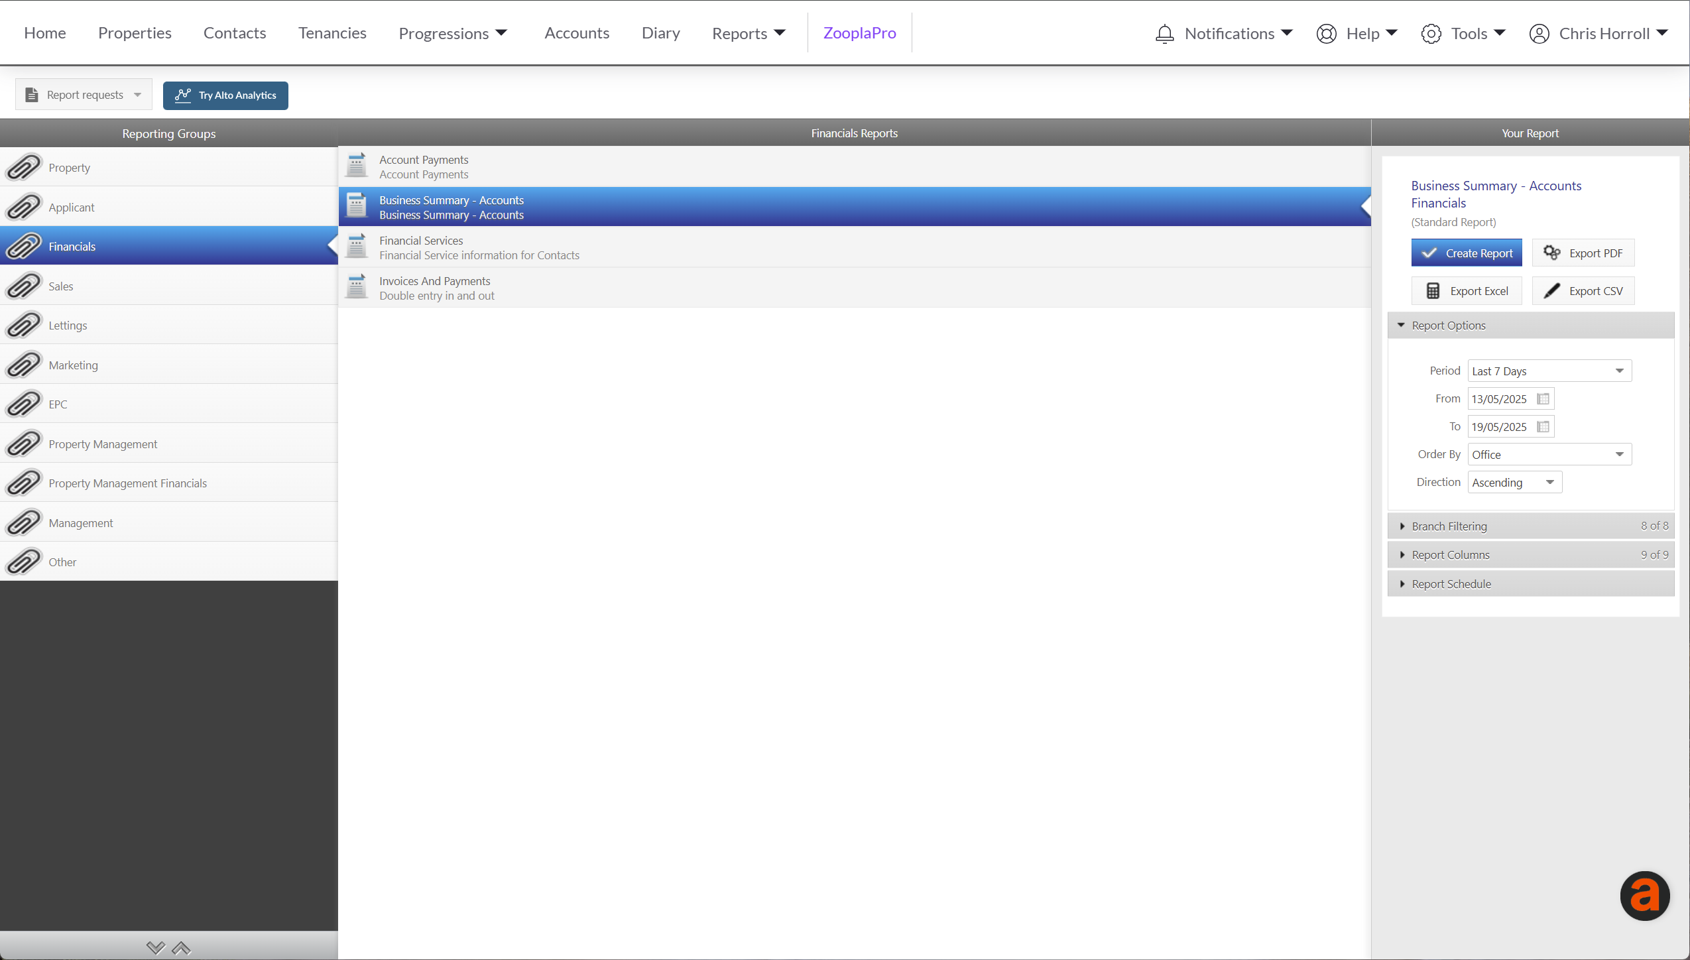Expand the Branch Filtering section
This screenshot has width=1690, height=960.
tap(1530, 526)
